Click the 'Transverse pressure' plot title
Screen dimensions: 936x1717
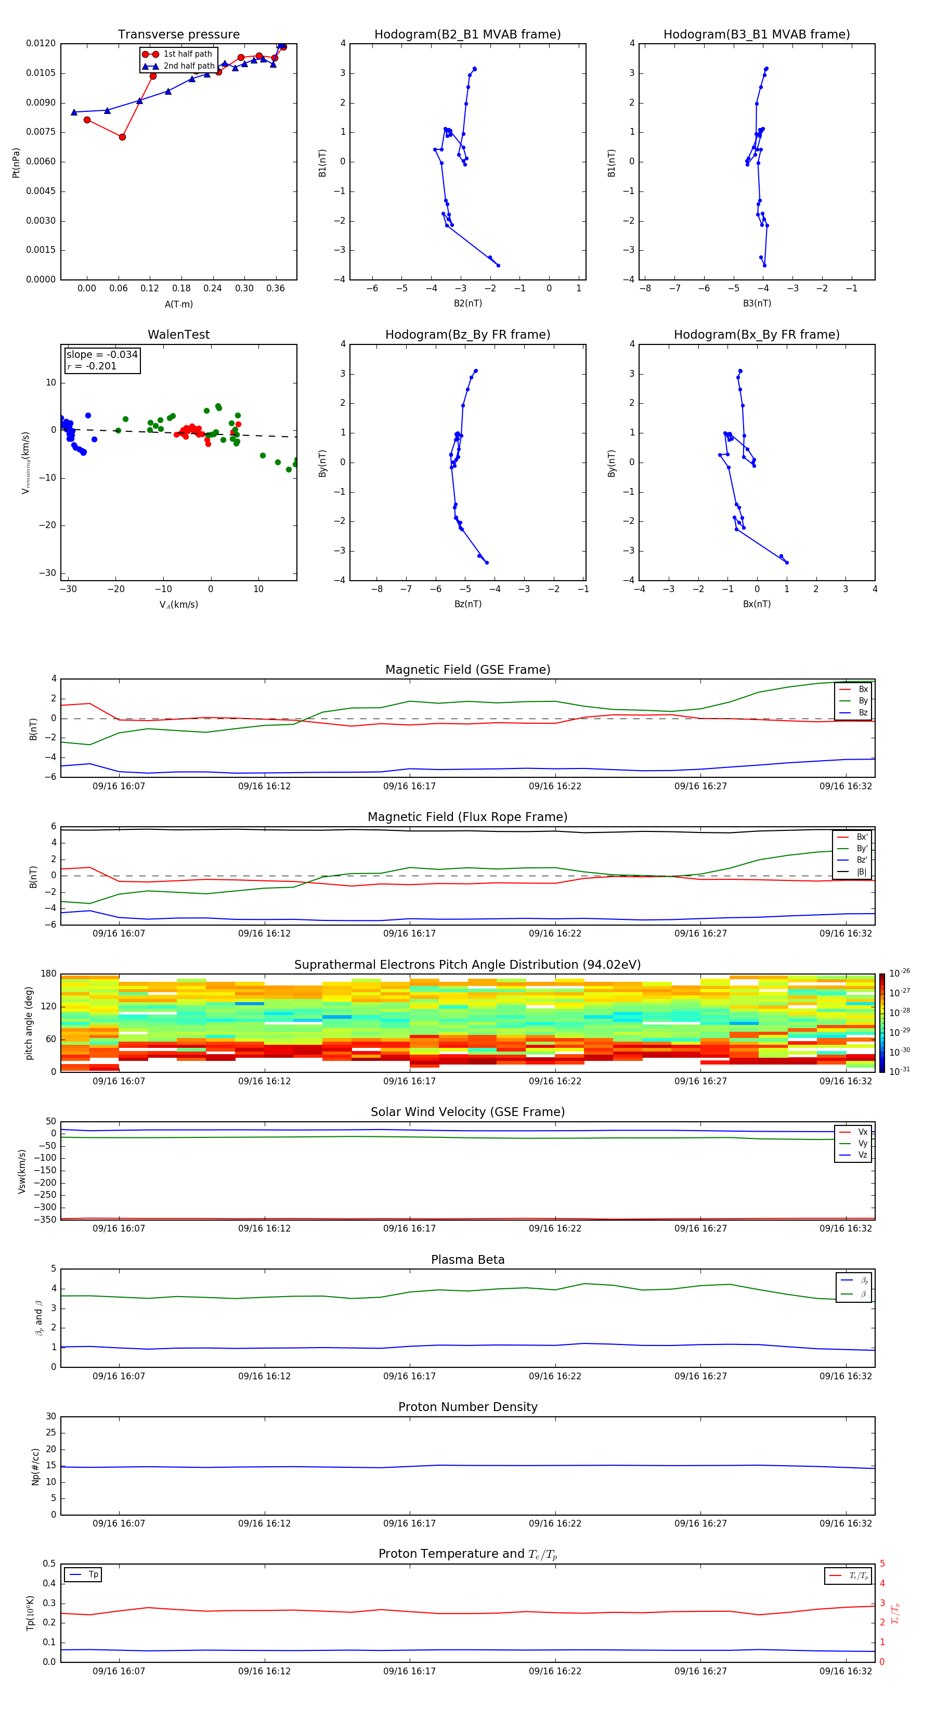(x=178, y=35)
